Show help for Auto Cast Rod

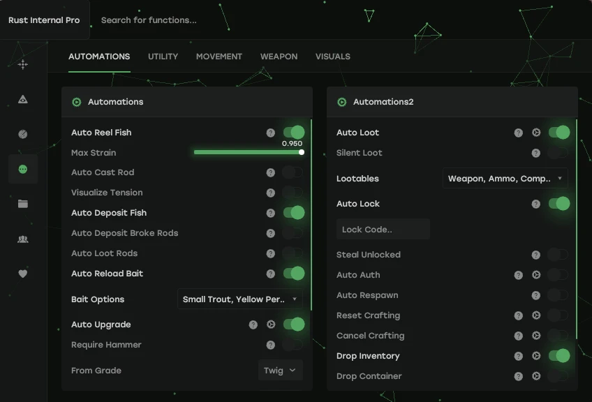pyautogui.click(x=270, y=172)
